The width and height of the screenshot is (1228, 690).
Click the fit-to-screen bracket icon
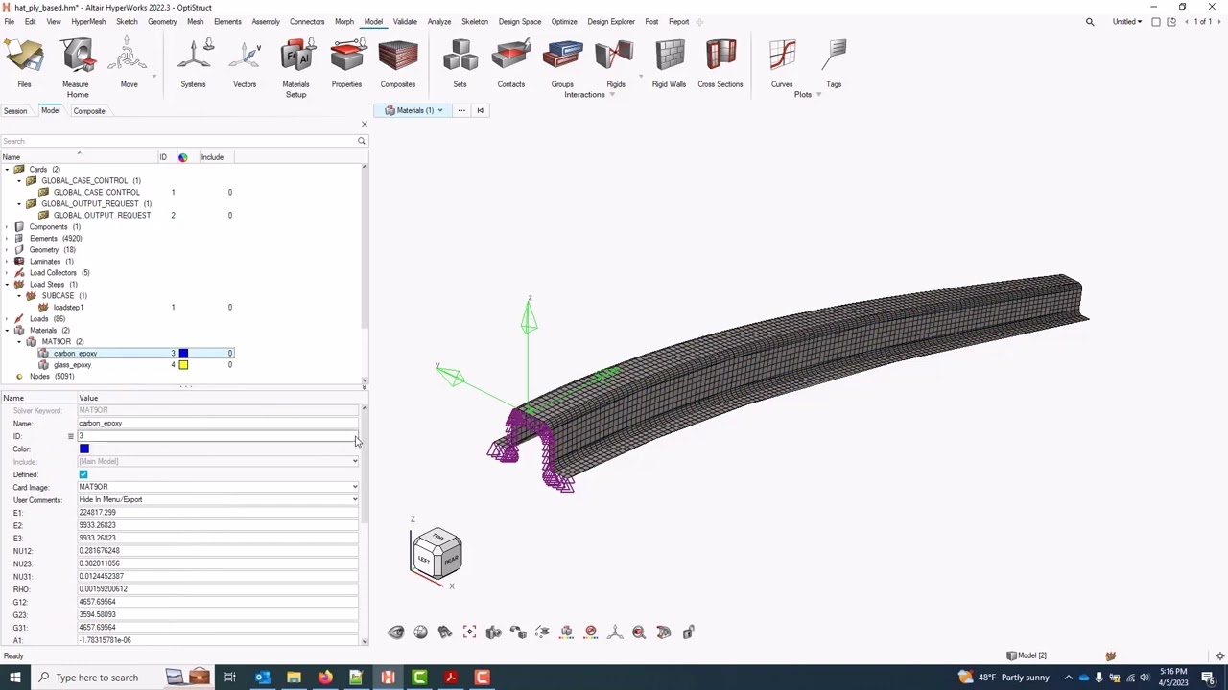tap(469, 632)
